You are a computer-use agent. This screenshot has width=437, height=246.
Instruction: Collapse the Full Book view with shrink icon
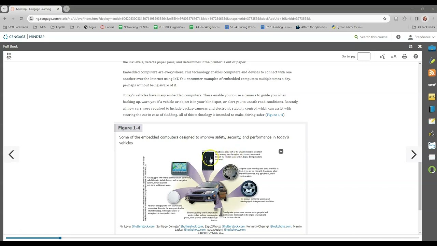coord(411,46)
